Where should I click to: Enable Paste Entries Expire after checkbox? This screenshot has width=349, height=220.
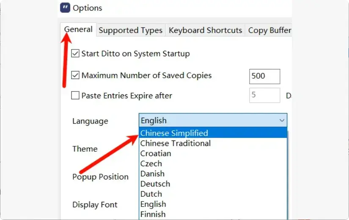(75, 96)
